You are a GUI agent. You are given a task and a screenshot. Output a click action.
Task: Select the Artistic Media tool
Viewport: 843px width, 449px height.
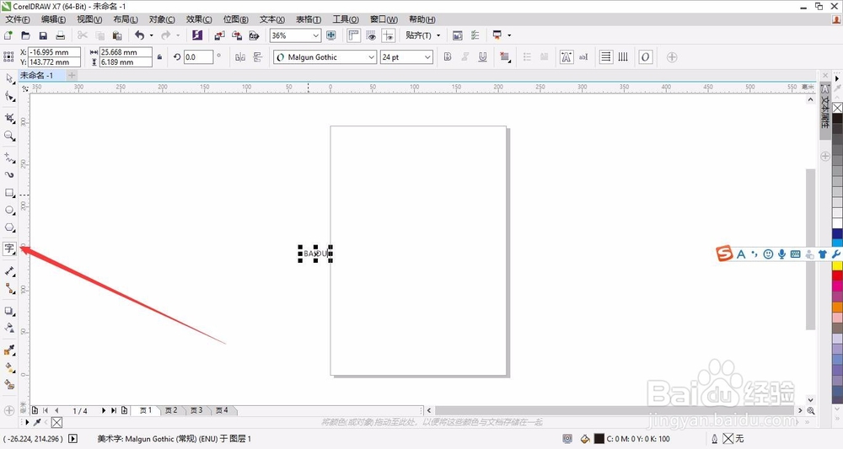coord(9,174)
